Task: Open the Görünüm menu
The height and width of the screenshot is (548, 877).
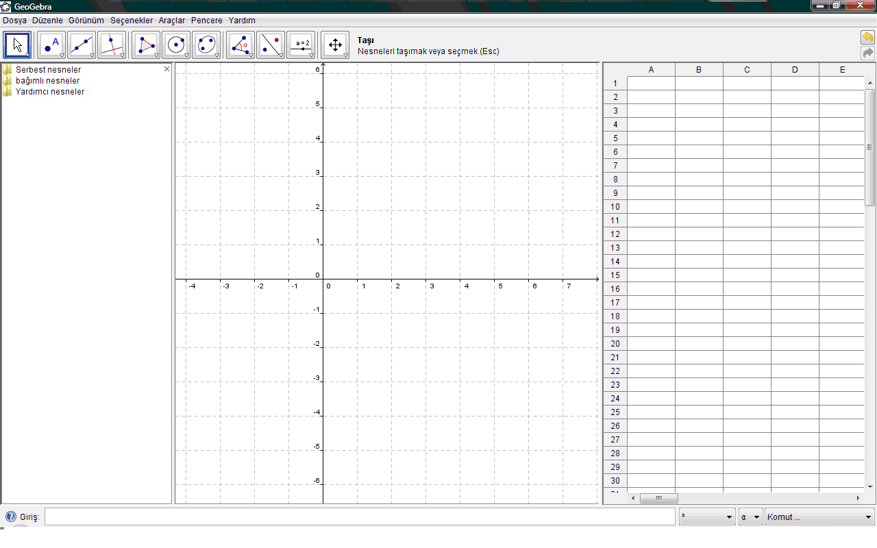Action: pyautogui.click(x=86, y=21)
